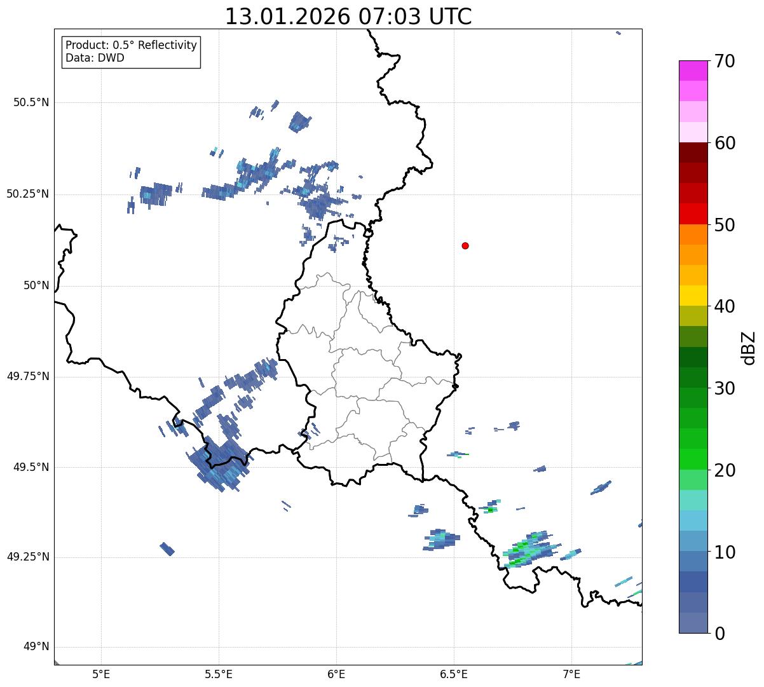Click the 49.5°N latitude label
This screenshot has height=687, width=764.
pyautogui.click(x=31, y=467)
